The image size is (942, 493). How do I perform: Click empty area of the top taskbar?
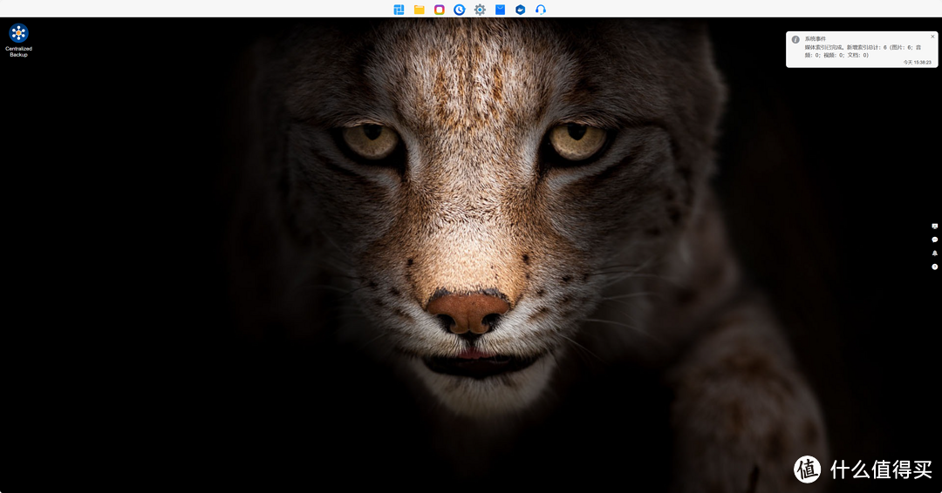pyautogui.click(x=218, y=9)
